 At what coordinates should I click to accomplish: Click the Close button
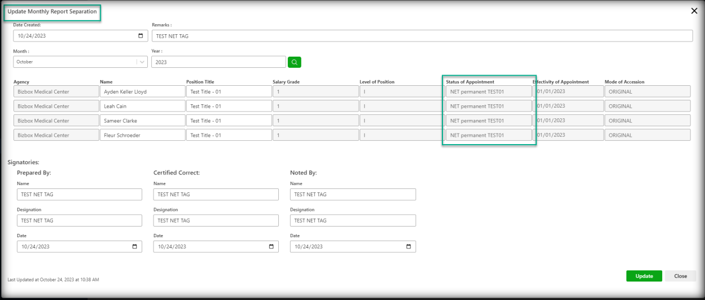click(x=680, y=276)
